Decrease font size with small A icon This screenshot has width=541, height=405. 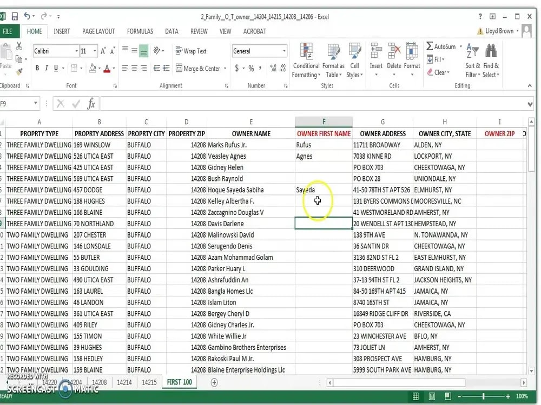[x=113, y=51]
